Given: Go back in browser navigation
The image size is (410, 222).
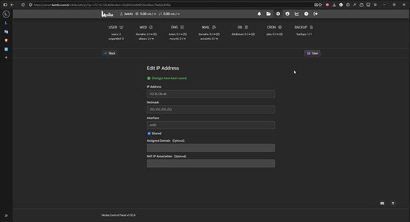Looking at the screenshot, I should coord(12,5).
